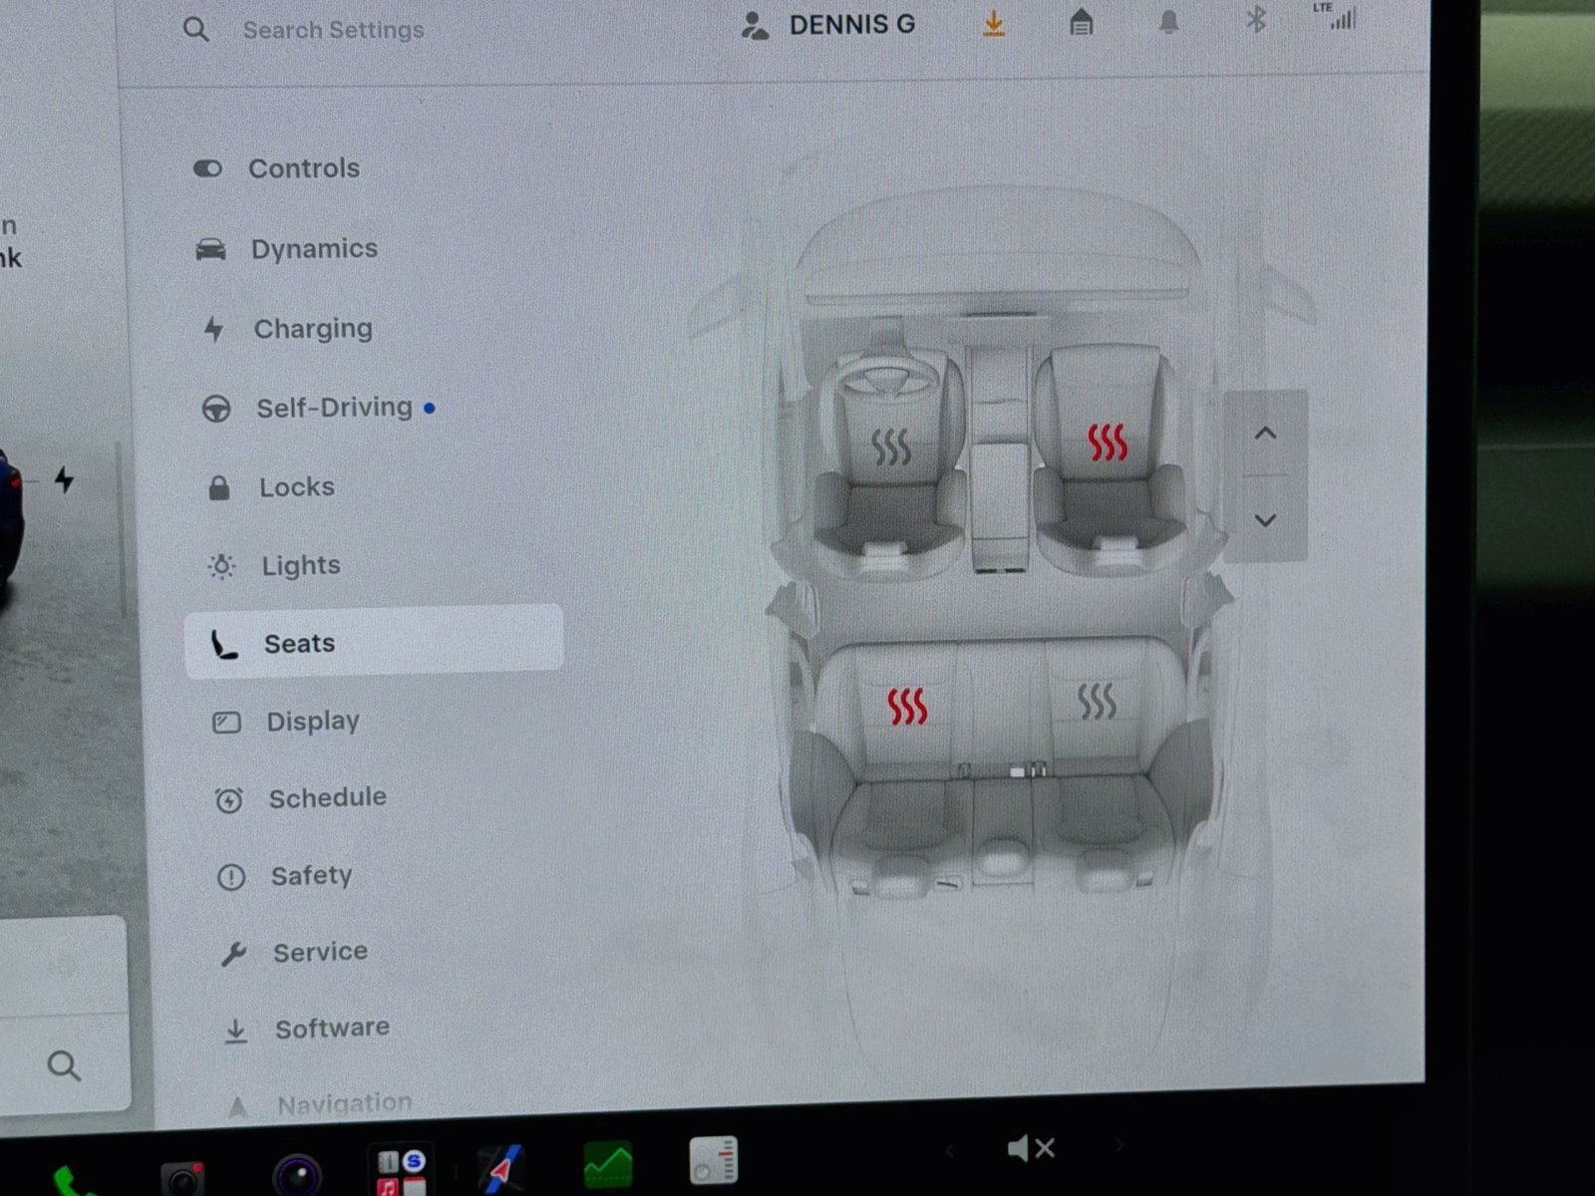Open the dashcam icon in dock
Screen dimensions: 1595x1196
[x=182, y=1177]
